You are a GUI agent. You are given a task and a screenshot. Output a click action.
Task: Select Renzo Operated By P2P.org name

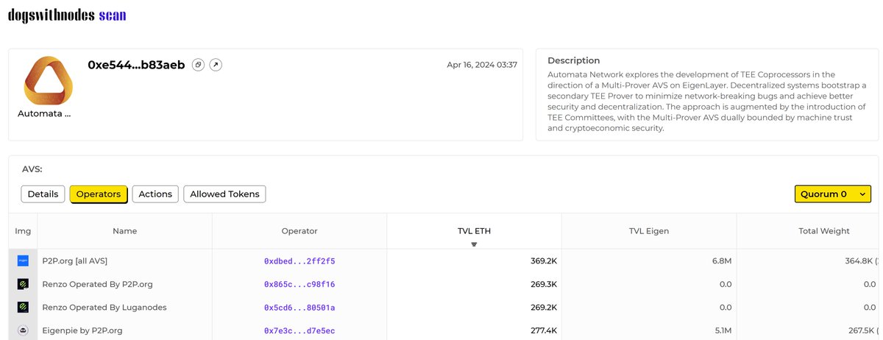(97, 284)
